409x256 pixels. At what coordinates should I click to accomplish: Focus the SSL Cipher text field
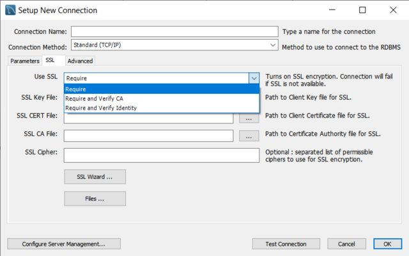click(x=161, y=155)
